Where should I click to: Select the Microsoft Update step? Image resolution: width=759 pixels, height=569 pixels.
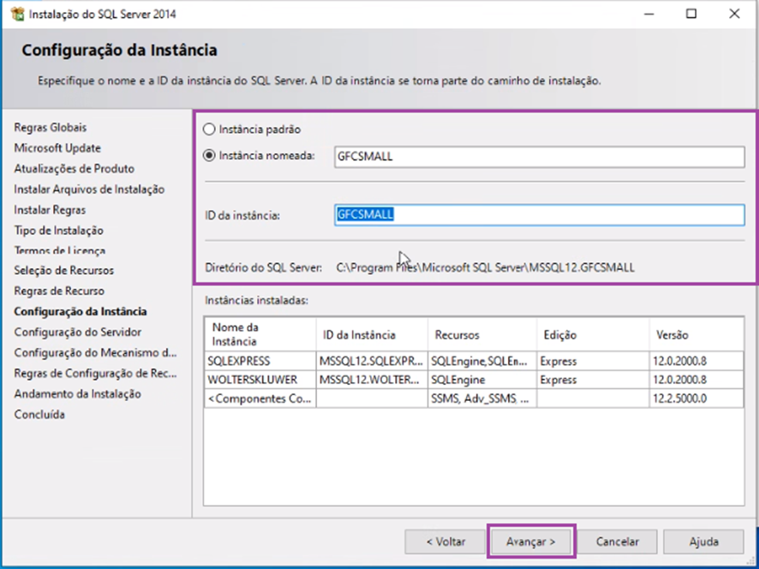(x=57, y=148)
